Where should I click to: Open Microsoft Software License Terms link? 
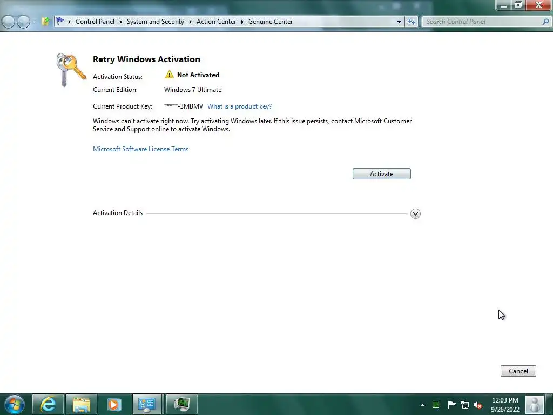[140, 149]
